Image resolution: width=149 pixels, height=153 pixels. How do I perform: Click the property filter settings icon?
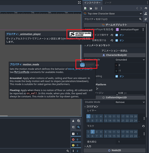point(146,19)
